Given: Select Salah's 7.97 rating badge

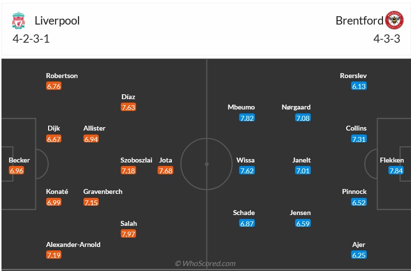Looking at the screenshot, I should point(129,234).
